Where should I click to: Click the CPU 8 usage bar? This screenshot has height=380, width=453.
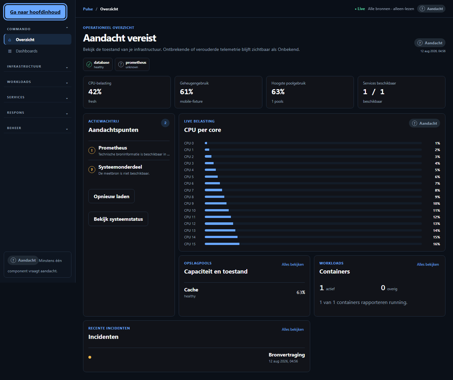click(313, 197)
